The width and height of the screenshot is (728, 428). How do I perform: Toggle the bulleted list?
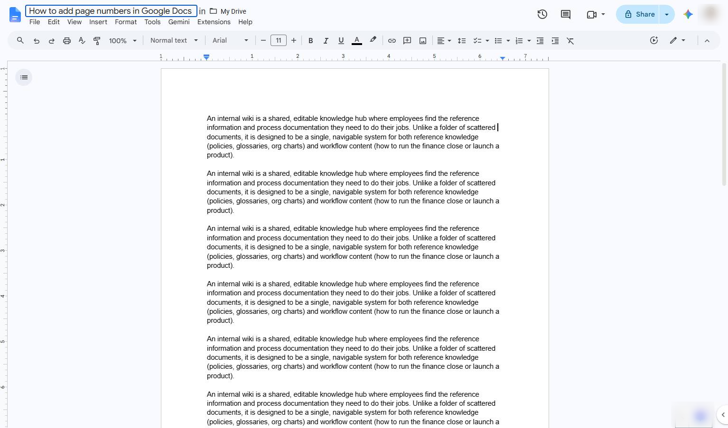coord(498,41)
